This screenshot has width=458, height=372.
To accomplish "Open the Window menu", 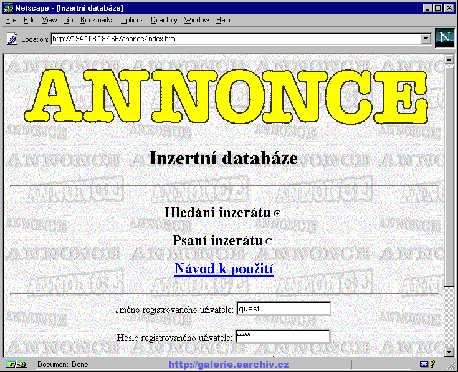I will [196, 20].
